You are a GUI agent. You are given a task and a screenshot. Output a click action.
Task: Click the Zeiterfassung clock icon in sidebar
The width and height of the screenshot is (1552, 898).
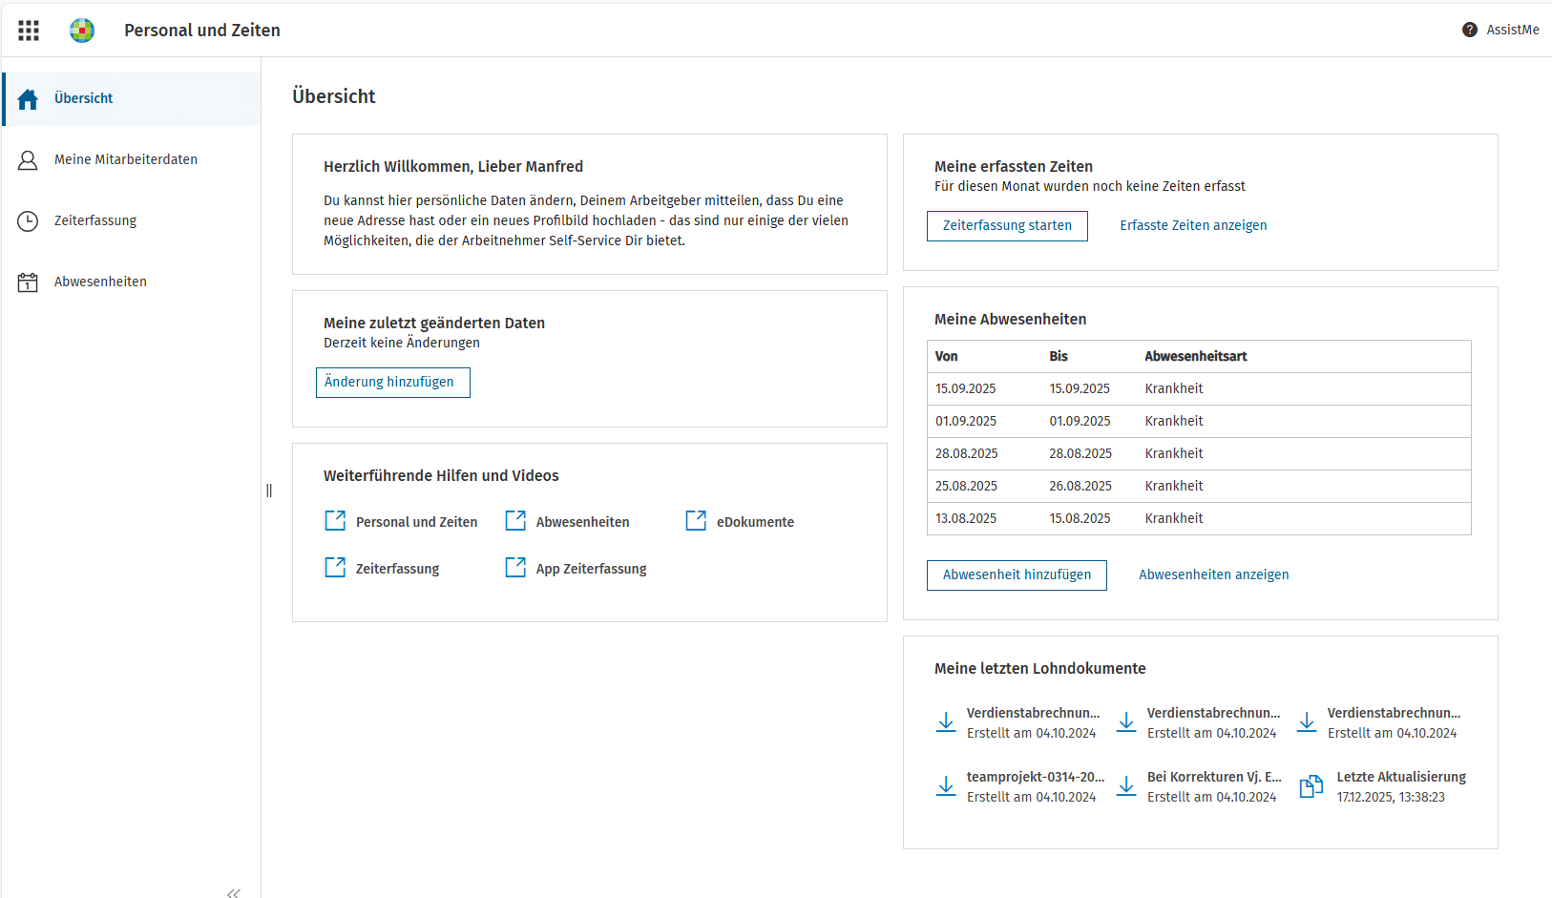[28, 221]
